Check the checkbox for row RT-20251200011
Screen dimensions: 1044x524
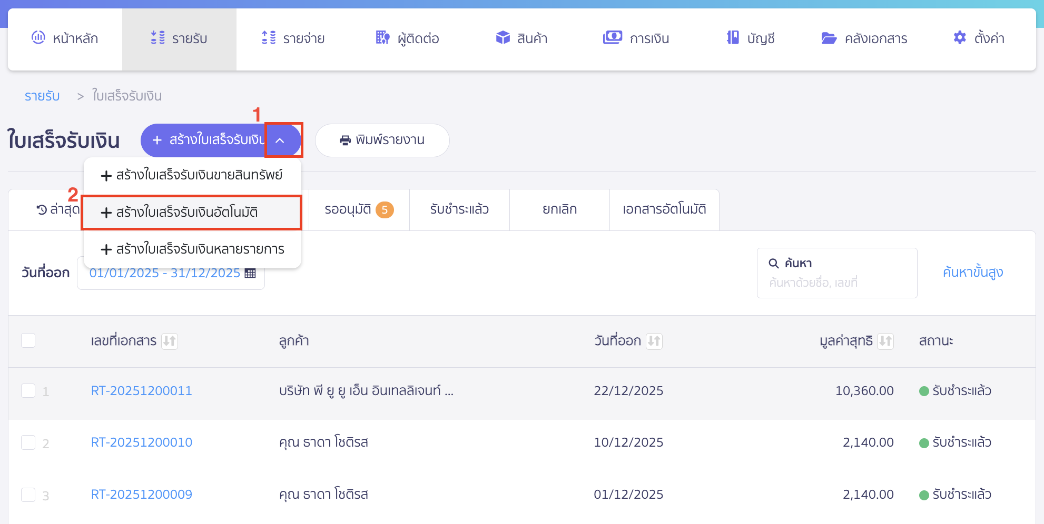tap(28, 391)
